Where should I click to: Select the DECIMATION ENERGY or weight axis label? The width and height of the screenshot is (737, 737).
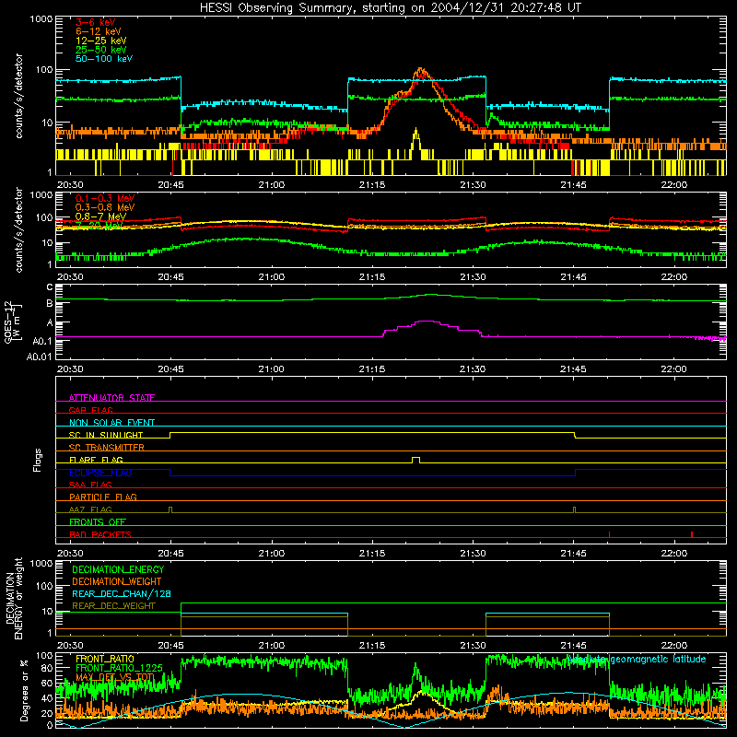[x=14, y=598]
